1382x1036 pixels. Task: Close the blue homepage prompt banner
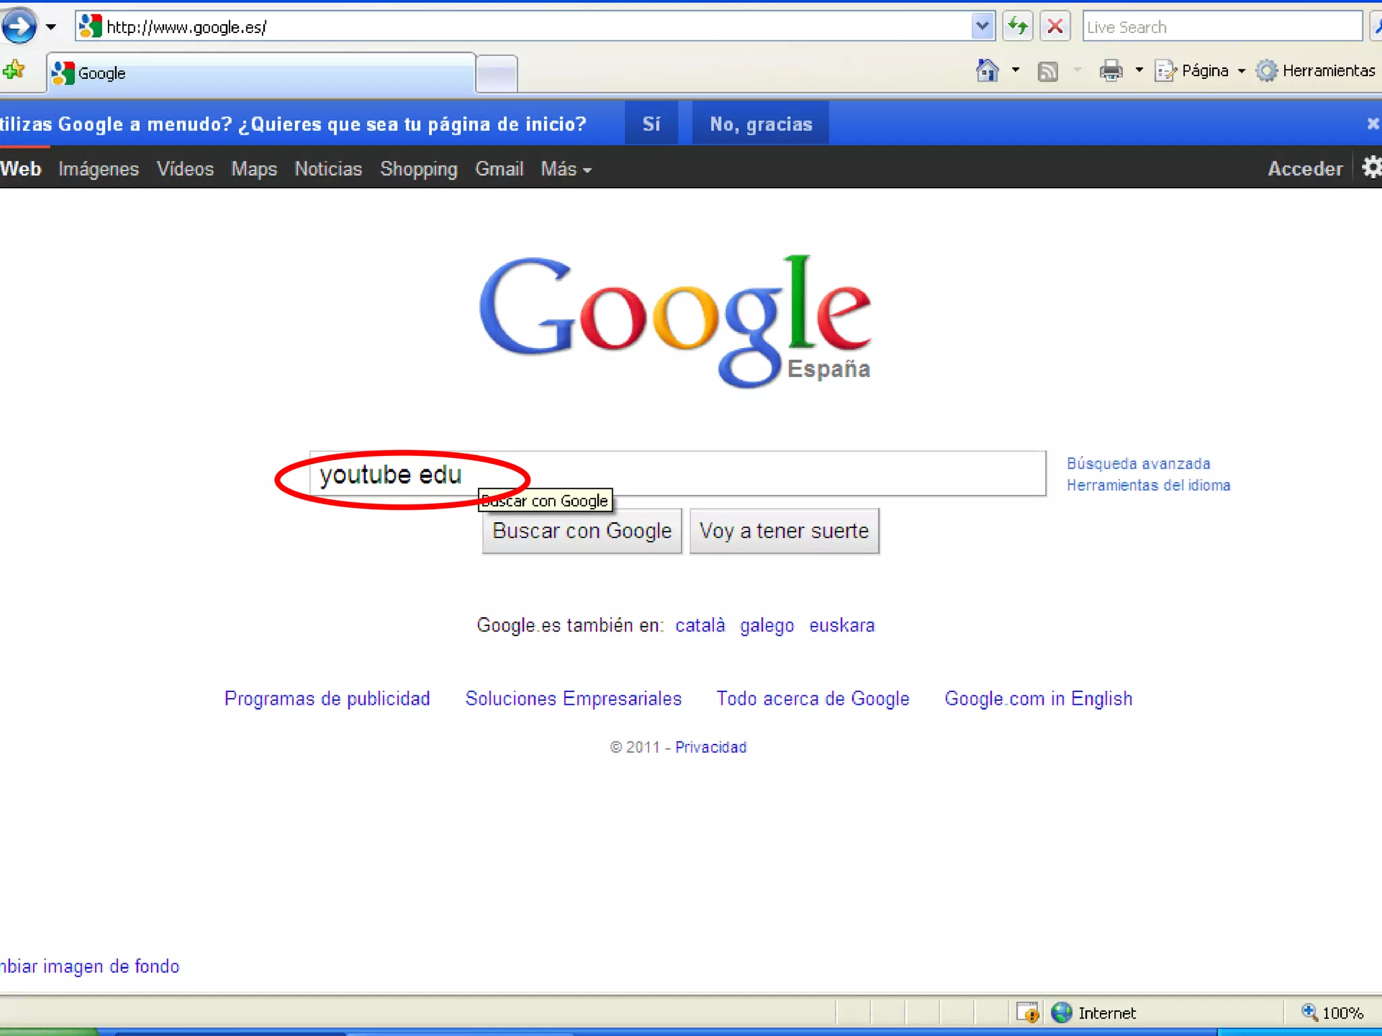1373,123
